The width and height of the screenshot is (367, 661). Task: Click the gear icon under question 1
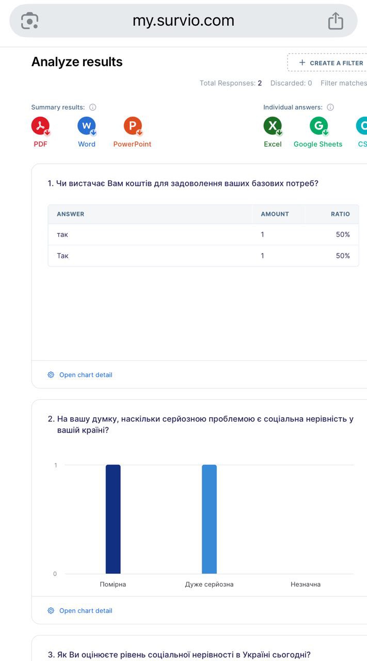pyautogui.click(x=51, y=375)
